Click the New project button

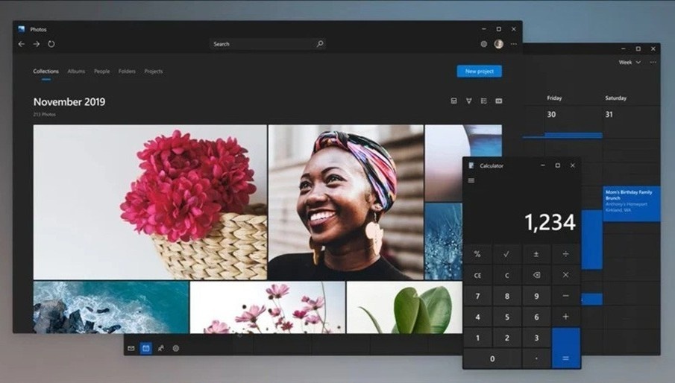[x=479, y=72]
